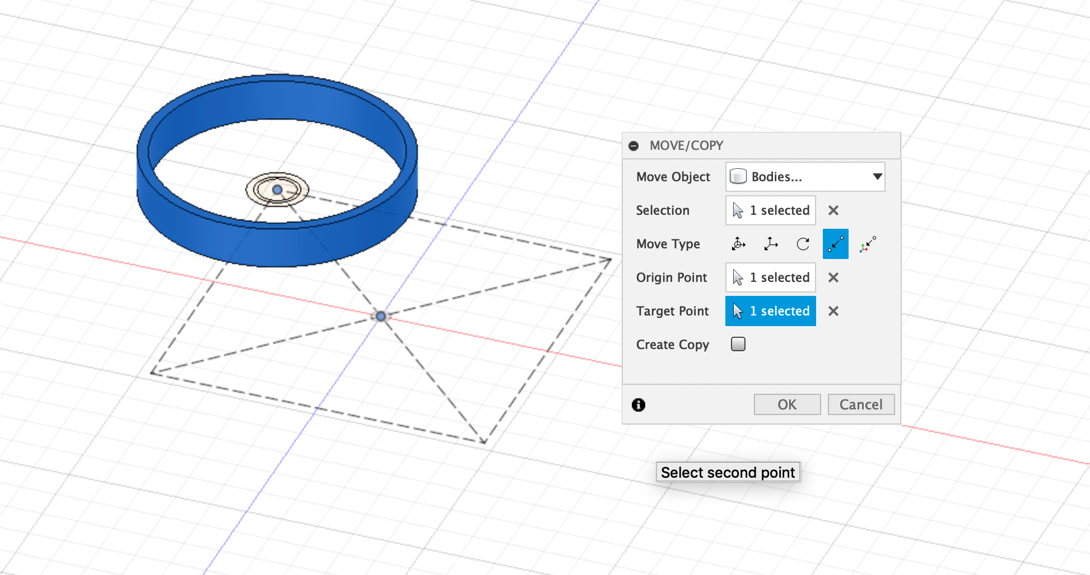Click the Bodies cylinder icon in Move Object
Viewport: 1090px width, 575px height.
[739, 176]
